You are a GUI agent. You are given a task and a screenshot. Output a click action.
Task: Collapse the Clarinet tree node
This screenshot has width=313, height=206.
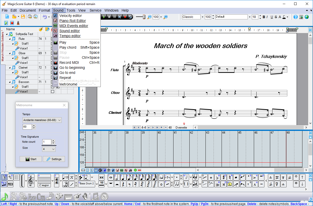10,68
